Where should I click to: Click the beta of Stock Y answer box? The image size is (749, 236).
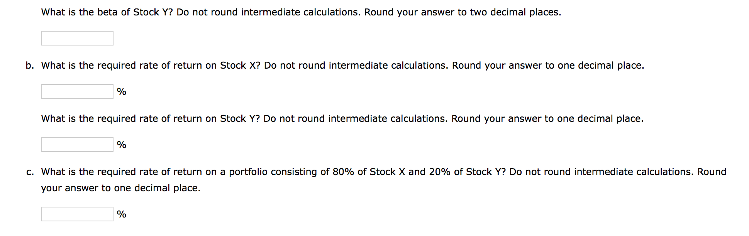tap(76, 38)
